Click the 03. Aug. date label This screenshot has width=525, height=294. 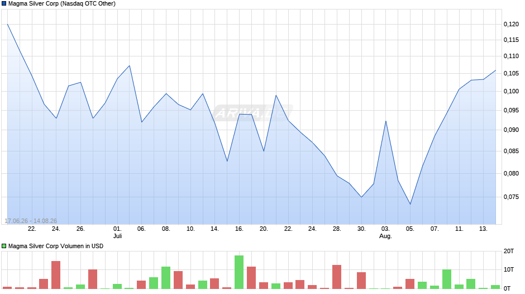(x=385, y=232)
